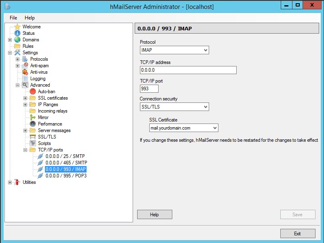Click the hMailServer title bar app icon
The image size is (324, 243).
coord(8,6)
